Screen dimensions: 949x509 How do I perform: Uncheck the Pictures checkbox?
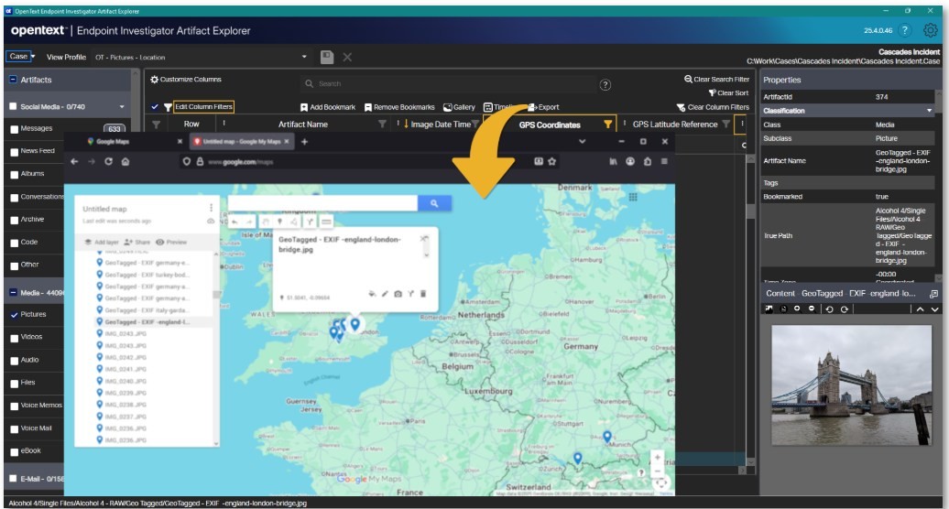(x=14, y=315)
